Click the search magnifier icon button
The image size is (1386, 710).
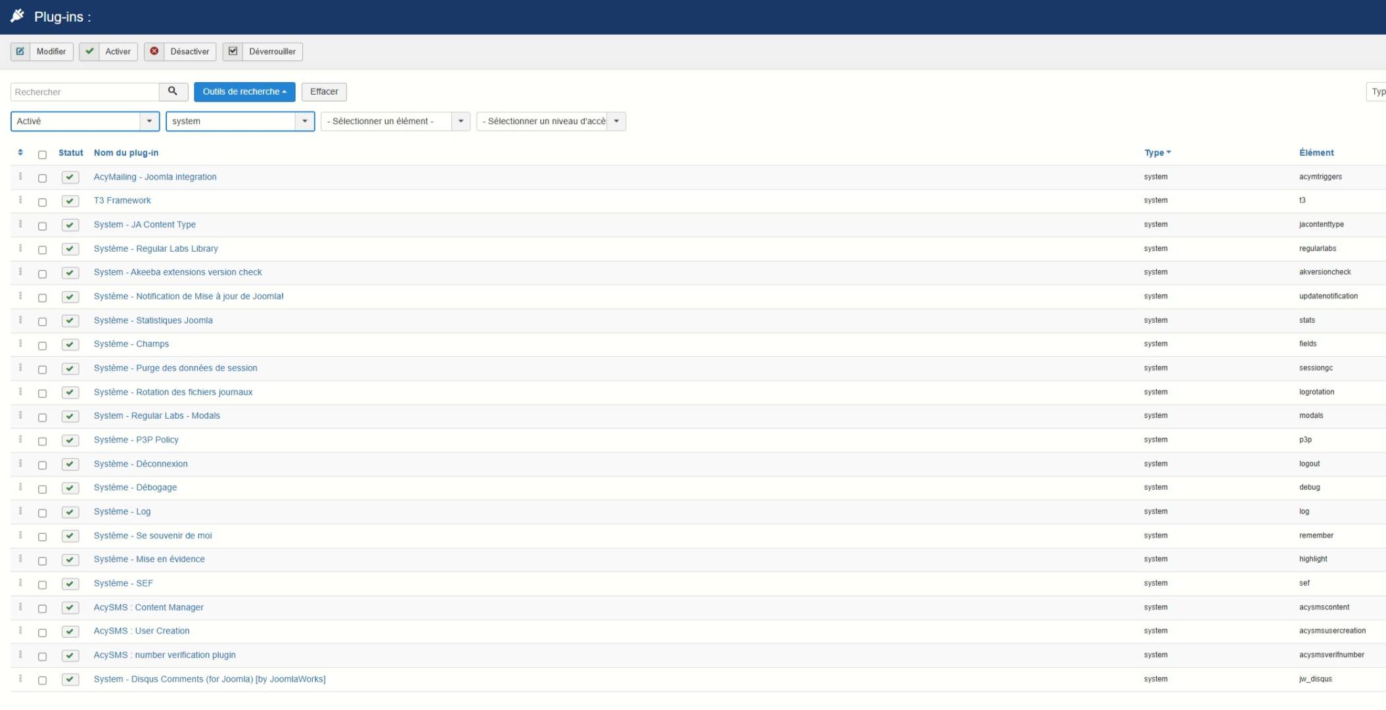pyautogui.click(x=173, y=91)
